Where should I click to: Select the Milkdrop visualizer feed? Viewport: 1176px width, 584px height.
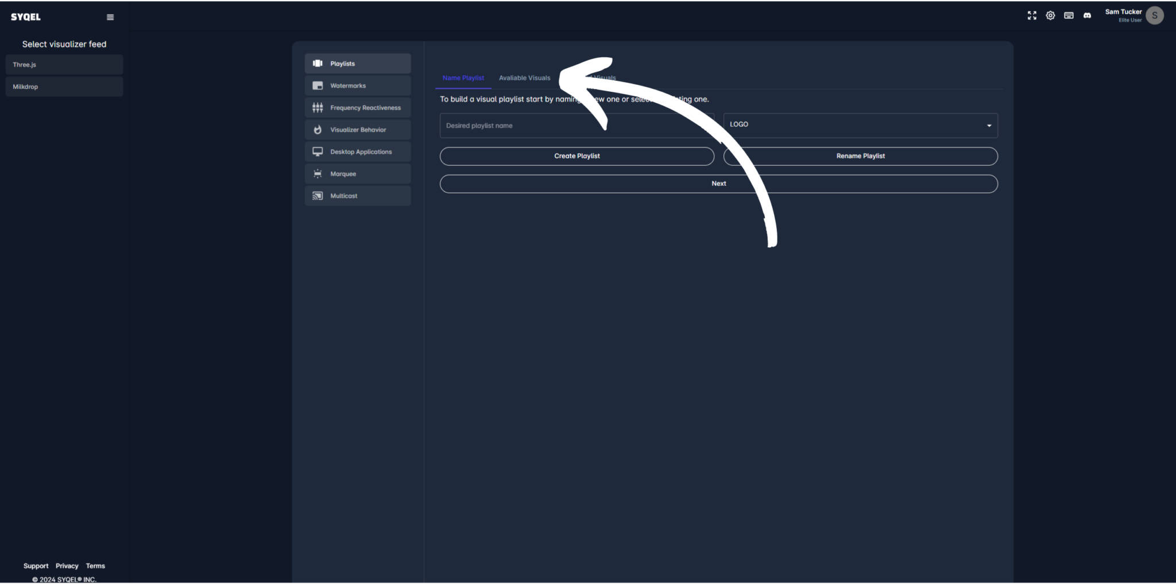coord(64,87)
